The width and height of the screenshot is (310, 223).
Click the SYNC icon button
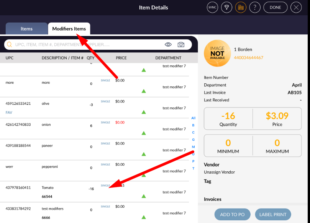(x=212, y=7)
